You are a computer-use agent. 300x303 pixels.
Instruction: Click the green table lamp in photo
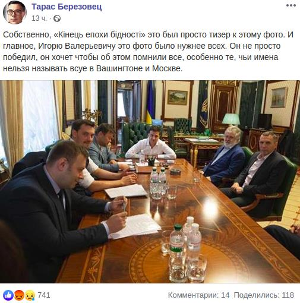(x=231, y=120)
